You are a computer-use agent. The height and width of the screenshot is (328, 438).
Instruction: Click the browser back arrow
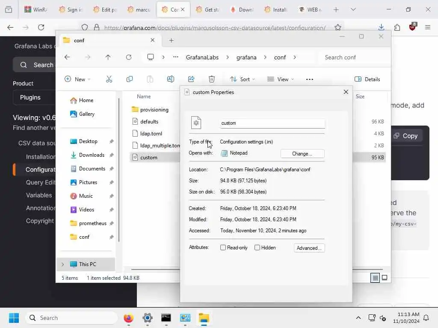[x=10, y=27]
